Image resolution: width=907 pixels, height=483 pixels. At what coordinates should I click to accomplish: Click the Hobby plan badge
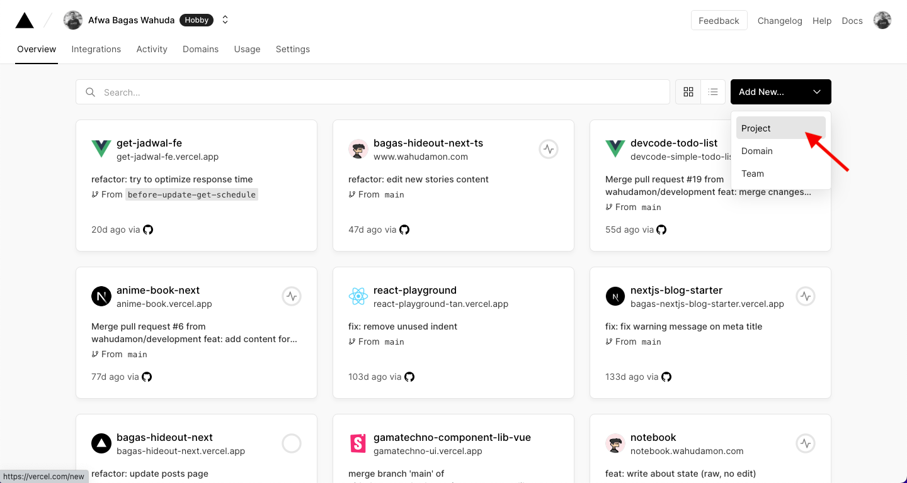click(197, 20)
